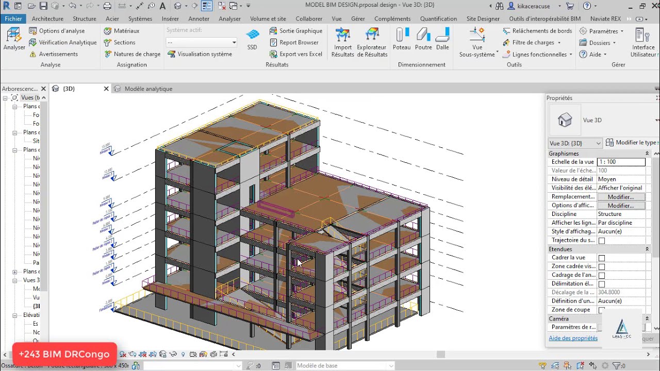The height and width of the screenshot is (371, 660).
Task: Open Options d'analyse
Action: click(57, 31)
